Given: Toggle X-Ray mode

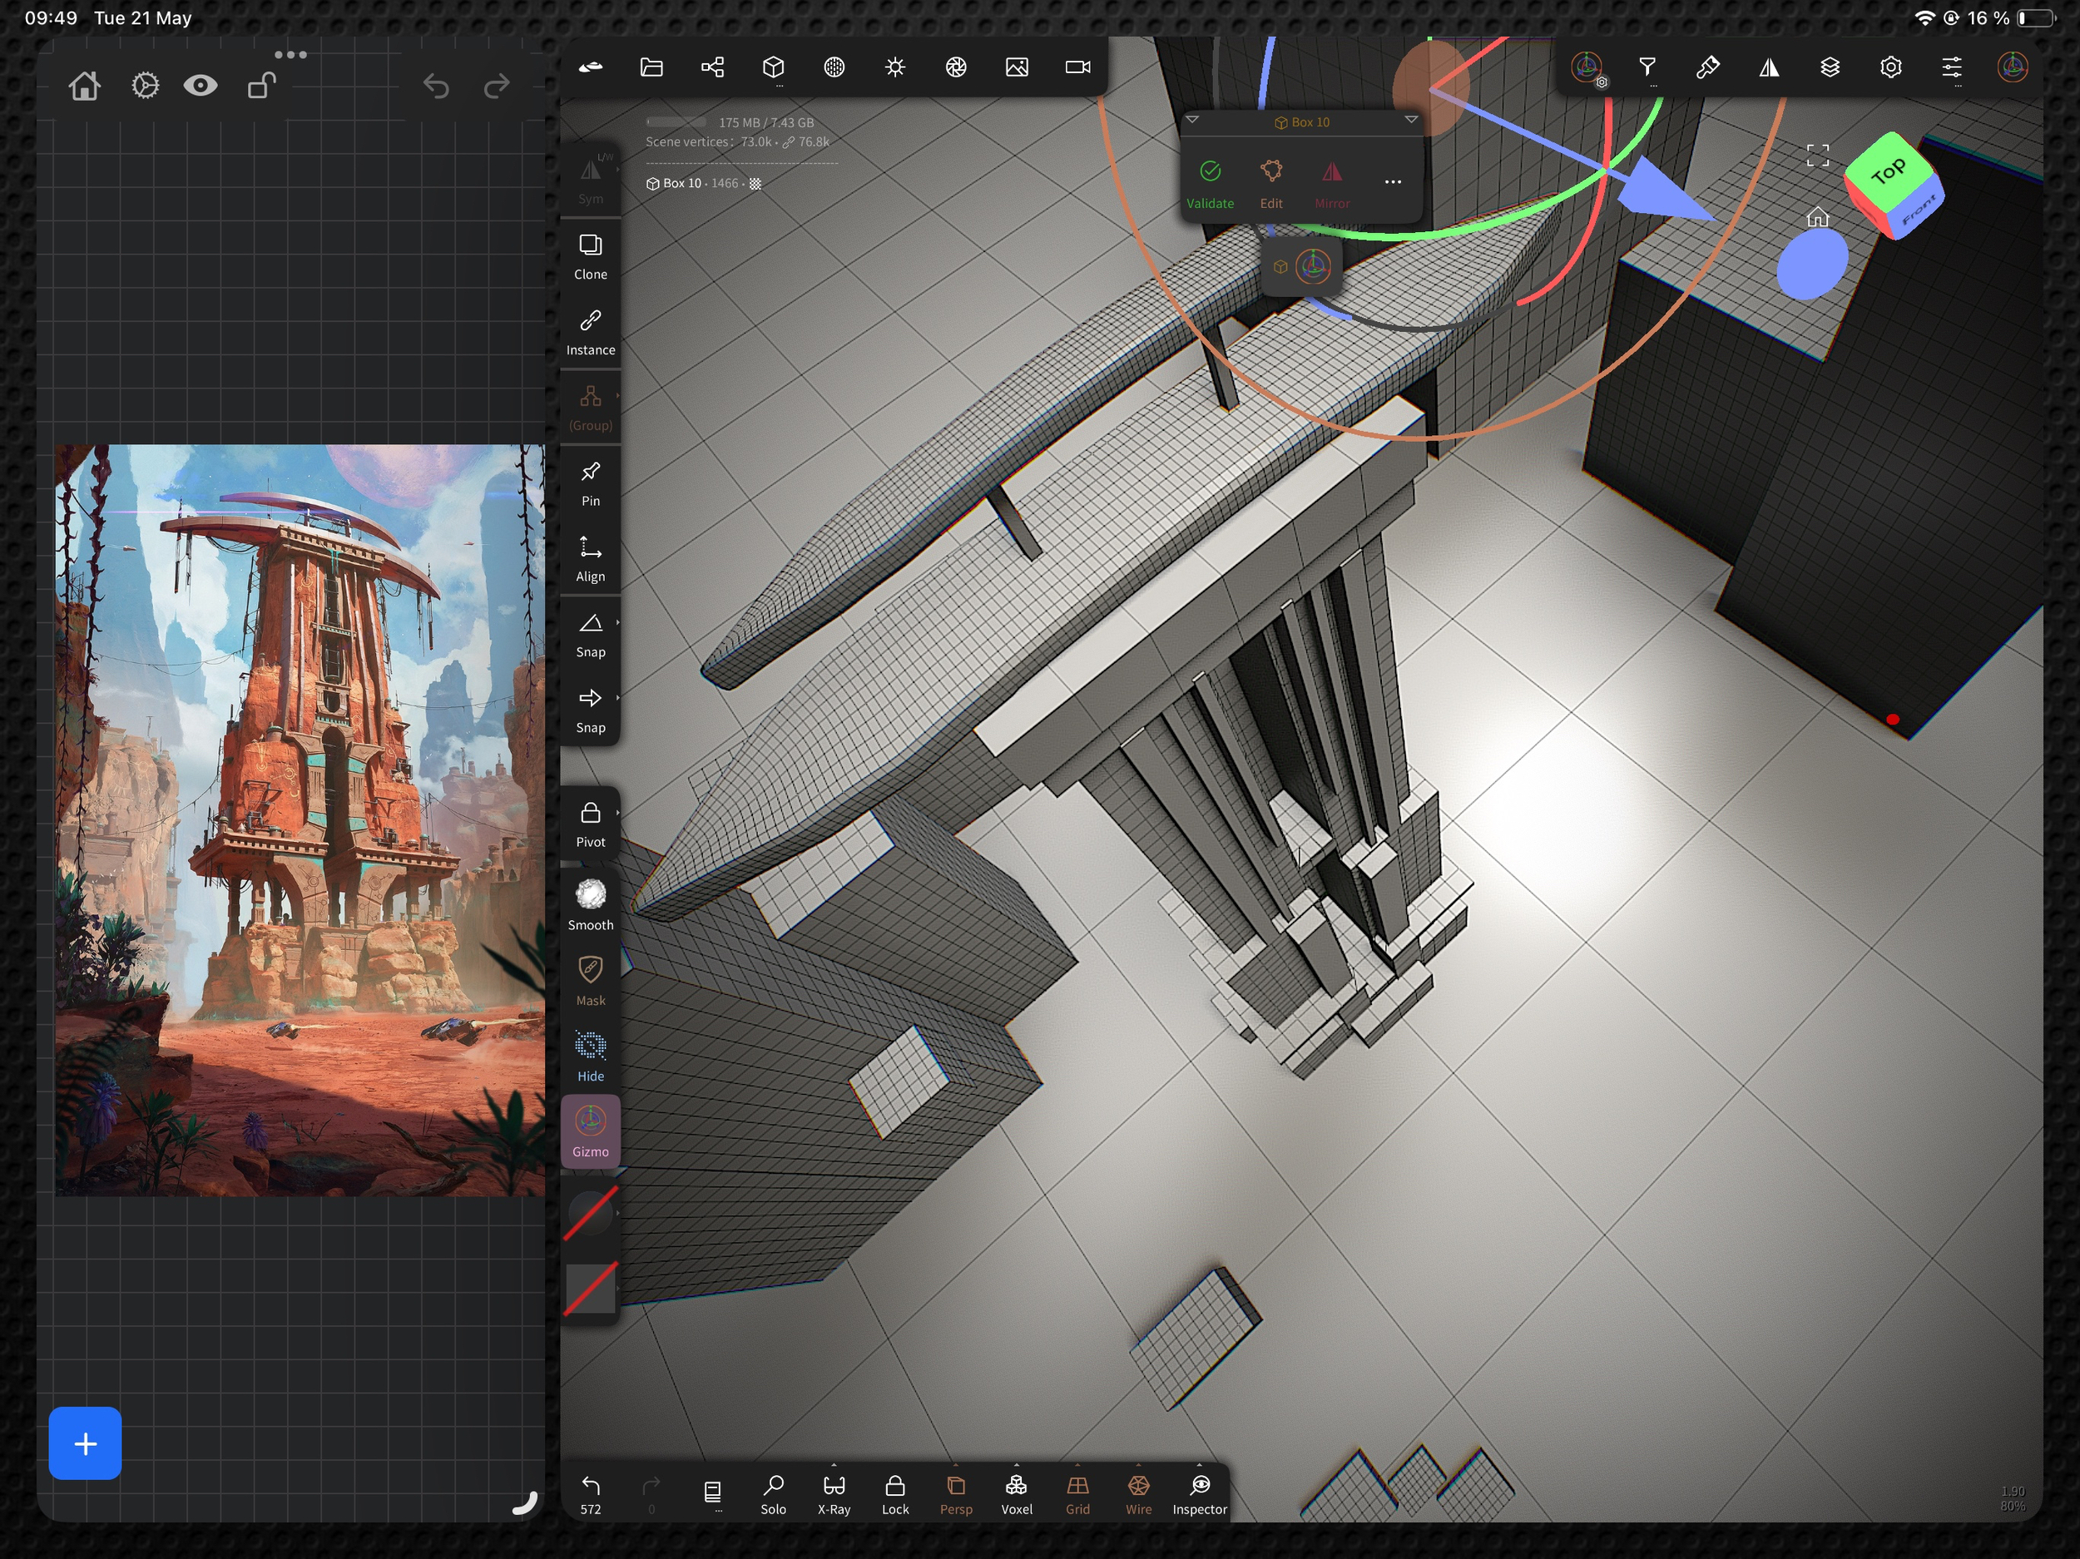Looking at the screenshot, I should [834, 1492].
